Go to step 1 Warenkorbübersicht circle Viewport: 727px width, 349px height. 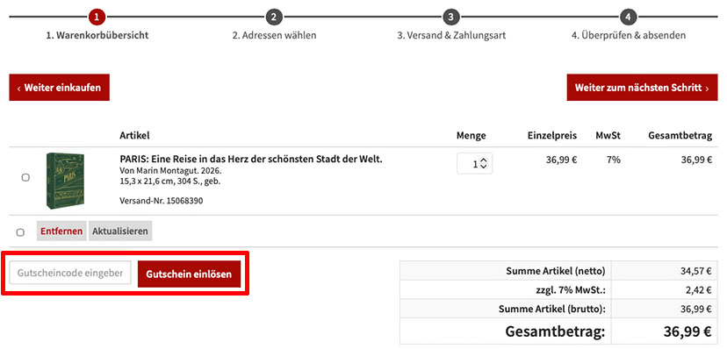pos(97,18)
